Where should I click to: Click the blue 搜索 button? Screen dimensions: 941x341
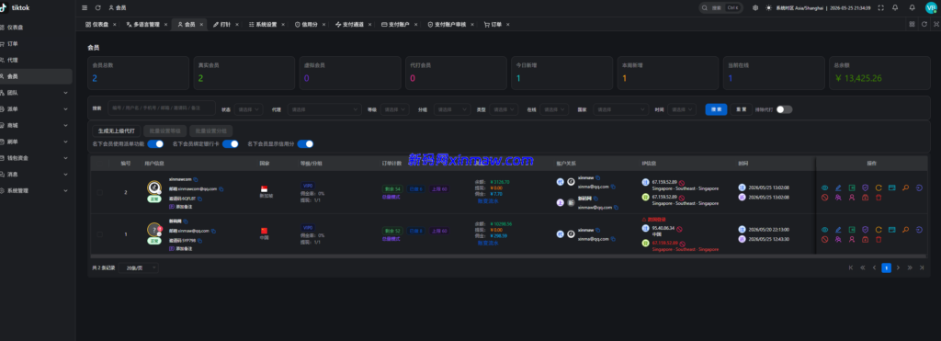coord(716,109)
